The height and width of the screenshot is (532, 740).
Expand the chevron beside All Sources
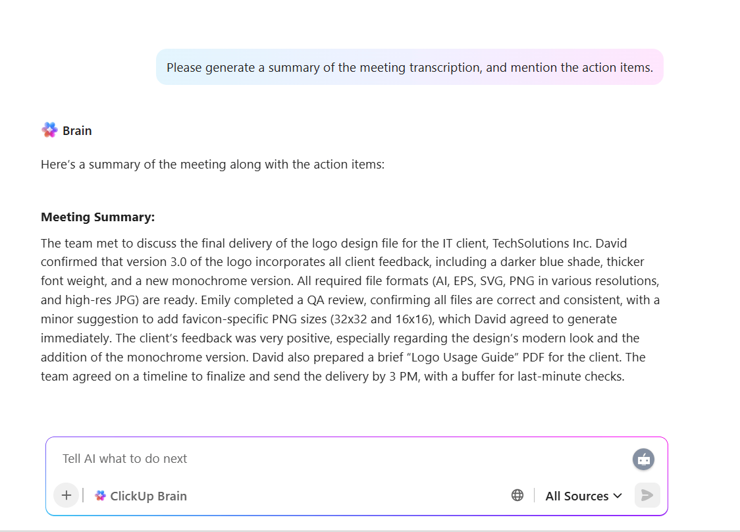click(618, 496)
